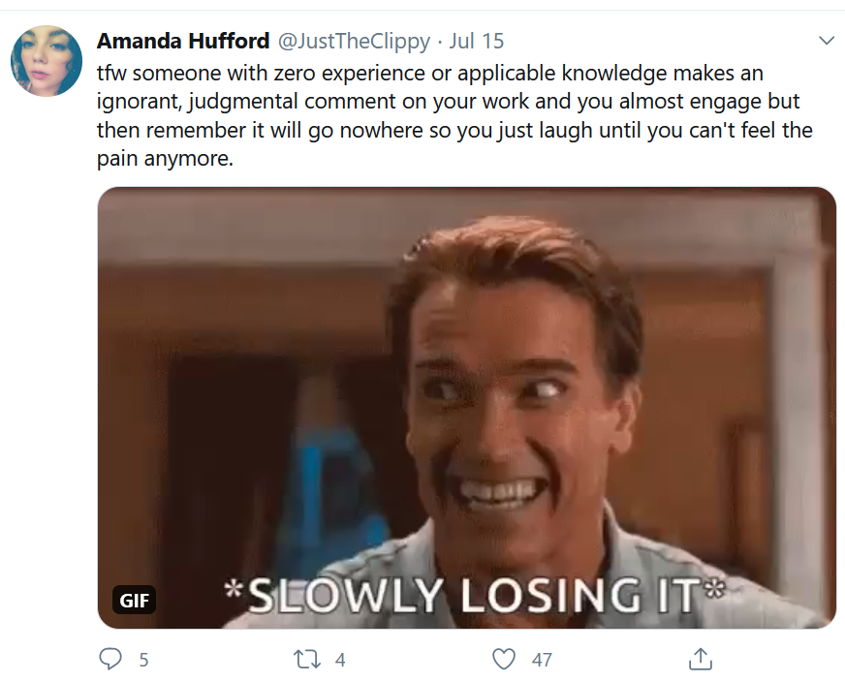The height and width of the screenshot is (682, 845).
Task: Open the share upload icon
Action: (700, 659)
